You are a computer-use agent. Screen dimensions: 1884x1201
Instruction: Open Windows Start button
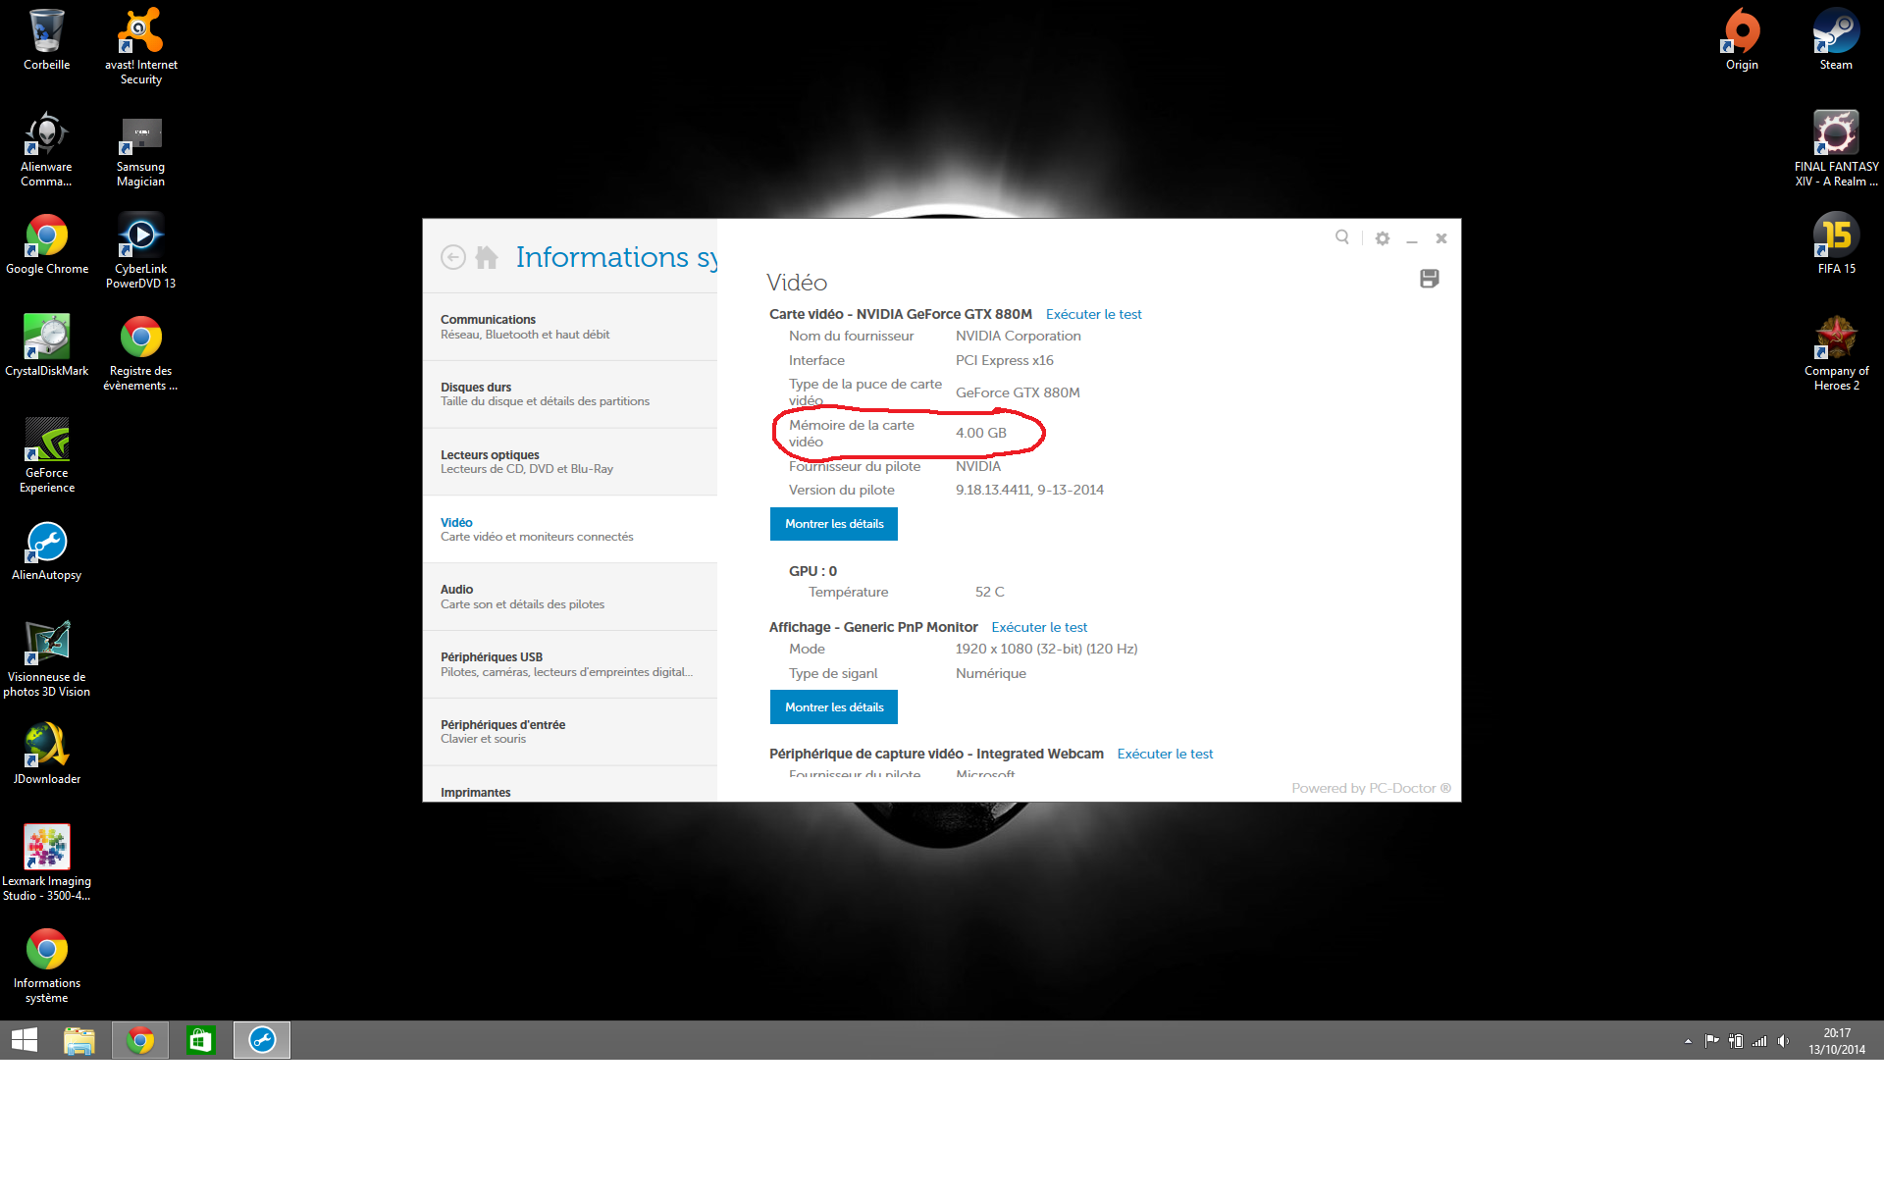tap(25, 1040)
